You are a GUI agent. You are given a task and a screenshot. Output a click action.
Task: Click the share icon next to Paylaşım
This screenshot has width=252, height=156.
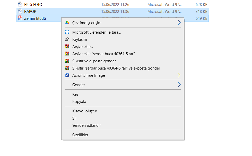[67, 39]
